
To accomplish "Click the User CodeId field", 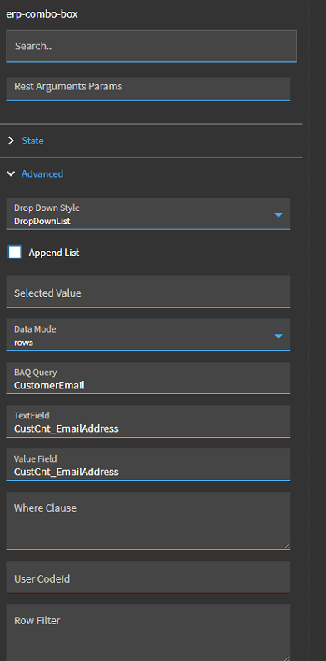I will [148, 577].
